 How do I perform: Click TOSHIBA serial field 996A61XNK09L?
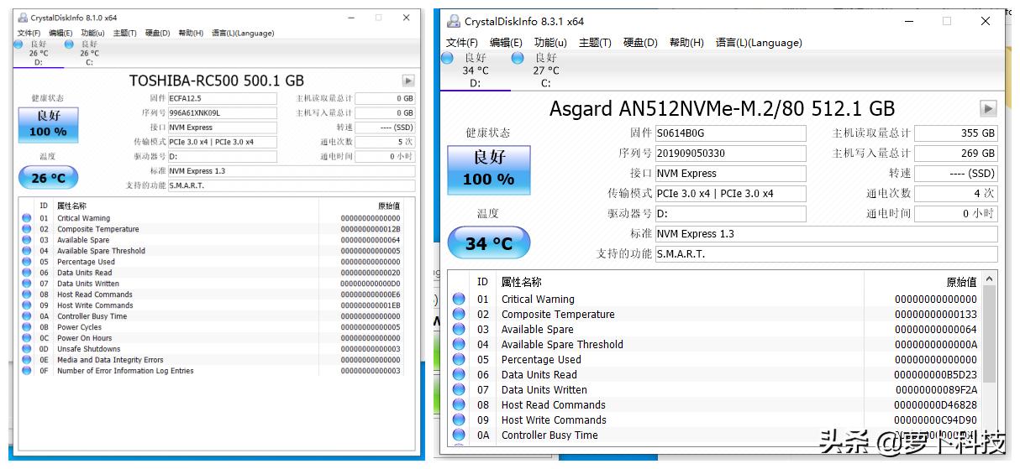click(222, 112)
